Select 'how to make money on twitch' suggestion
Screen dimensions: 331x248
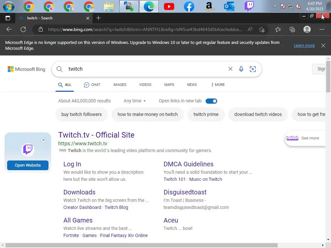147,114
